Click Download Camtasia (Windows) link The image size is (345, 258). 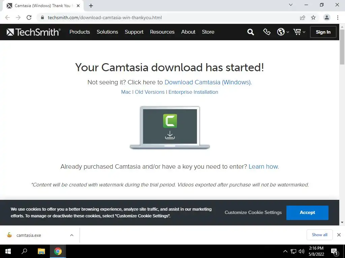[208, 82]
